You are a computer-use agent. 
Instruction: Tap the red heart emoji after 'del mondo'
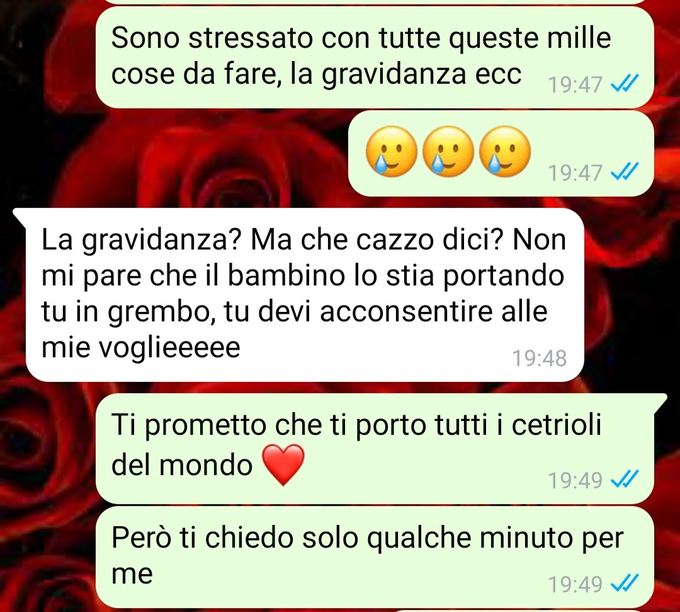click(x=283, y=465)
